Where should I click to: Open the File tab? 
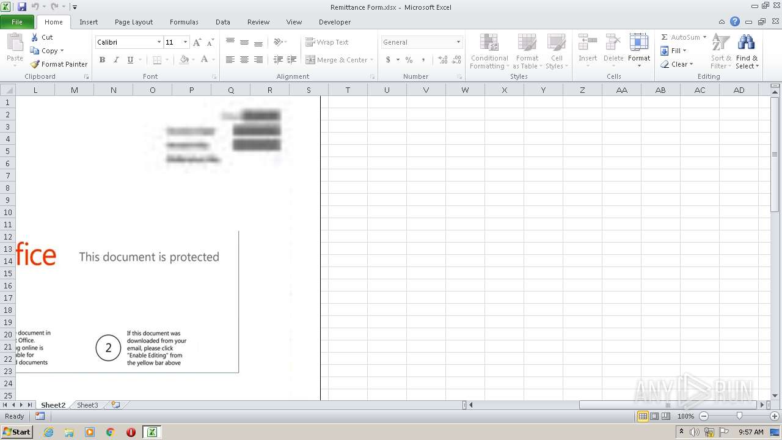17,22
